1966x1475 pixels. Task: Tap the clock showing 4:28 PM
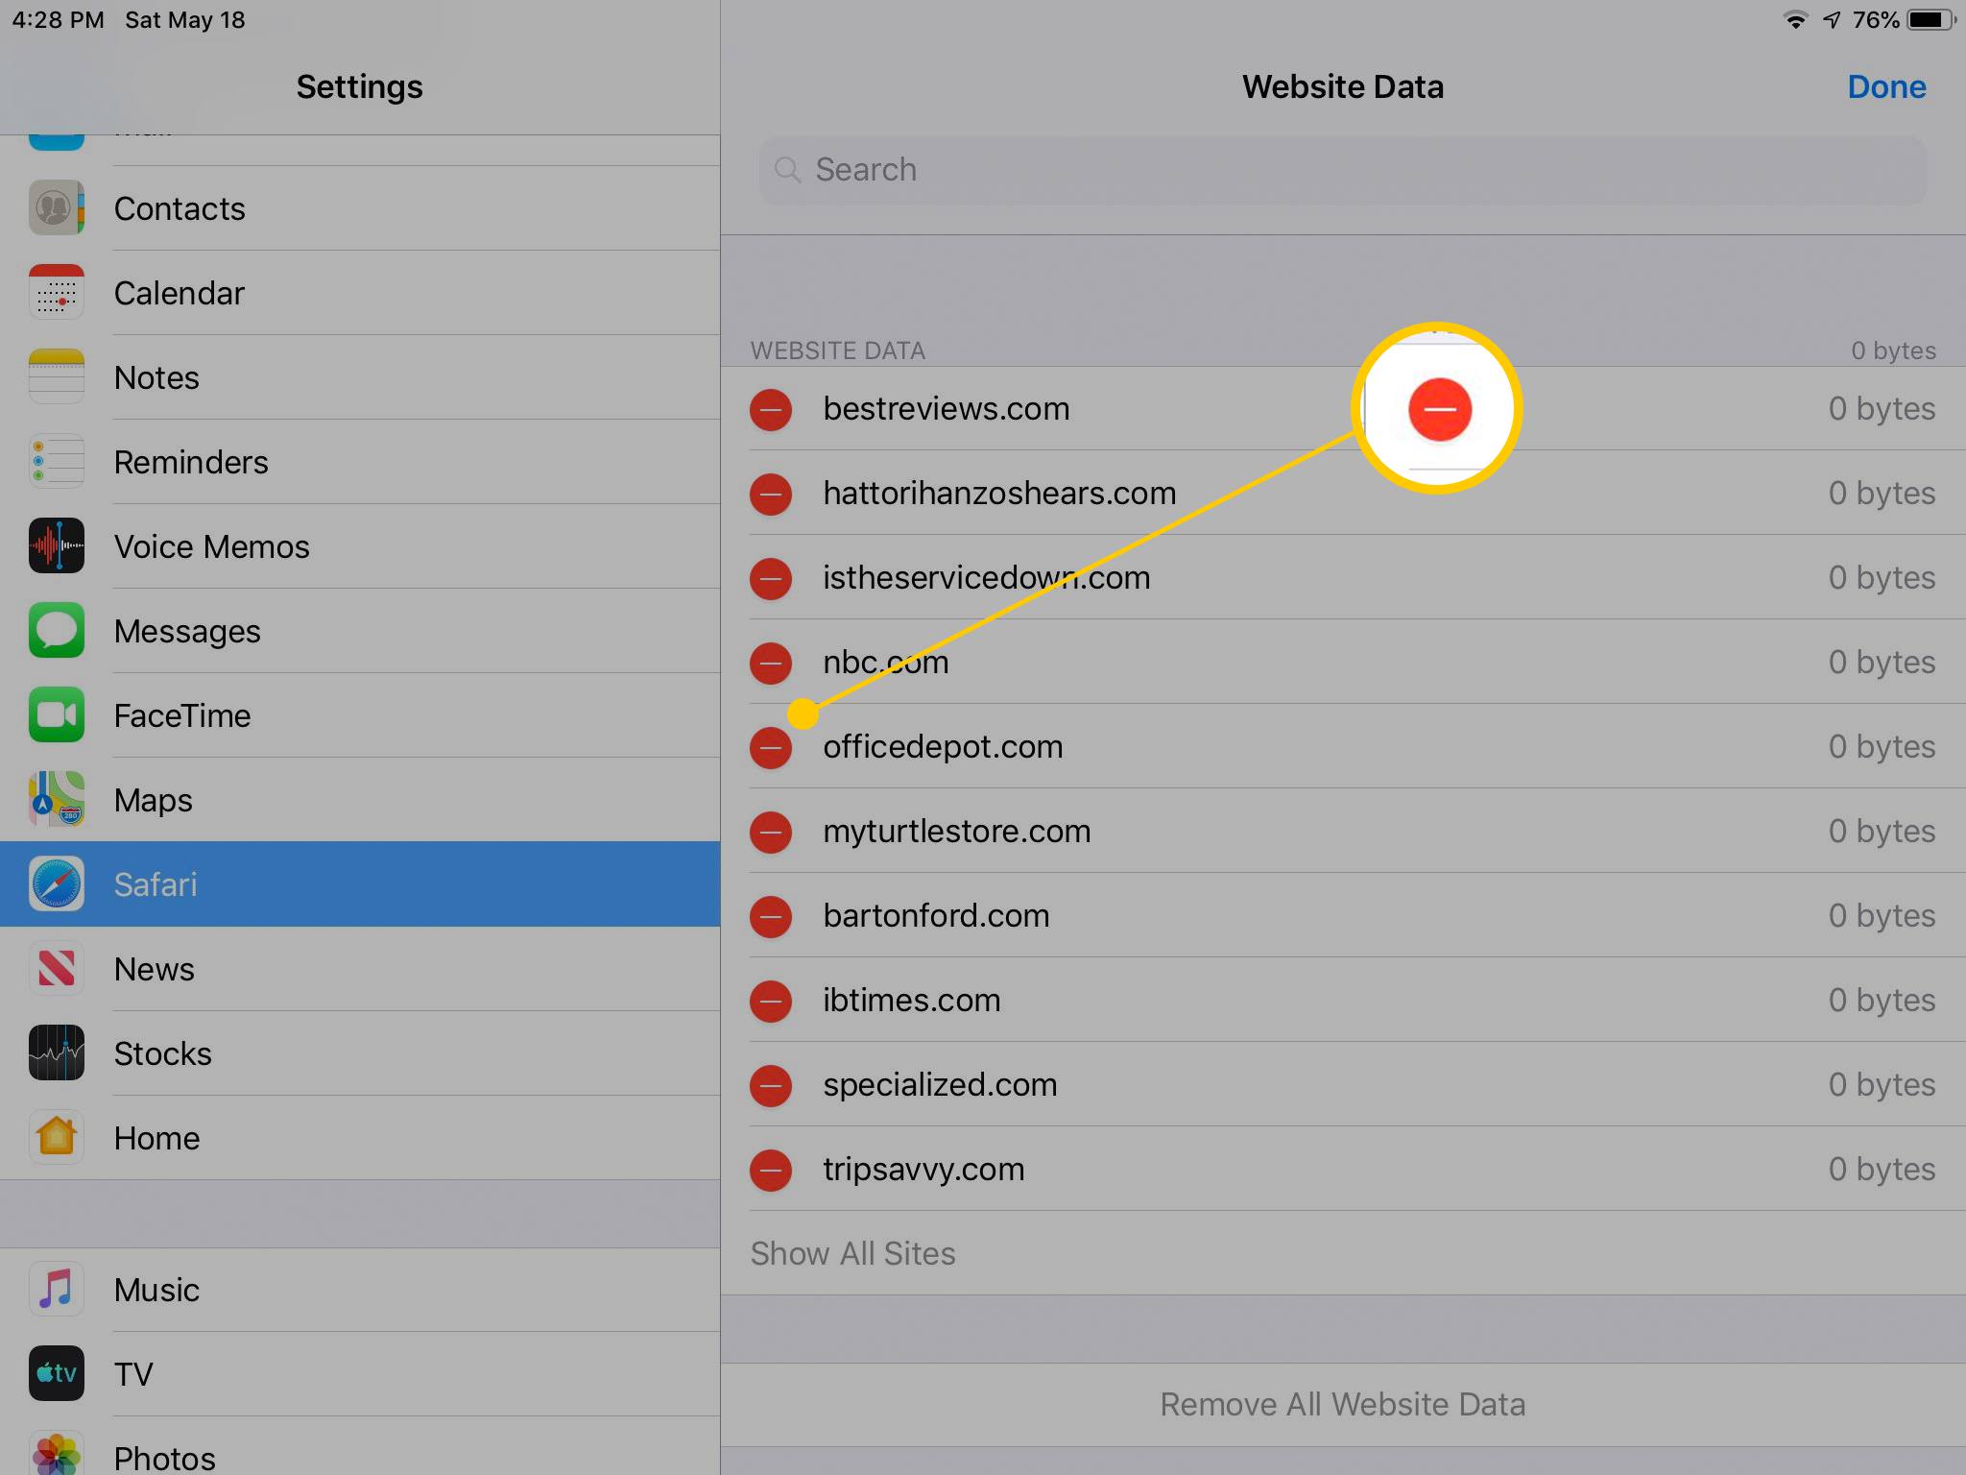point(59,20)
